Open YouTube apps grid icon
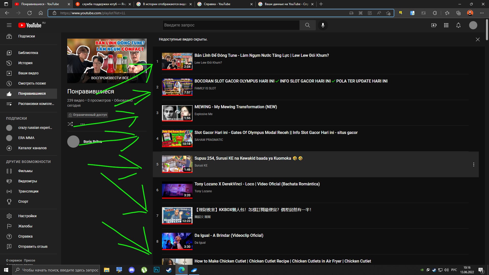Viewport: 489px width, 275px height. 446,25
